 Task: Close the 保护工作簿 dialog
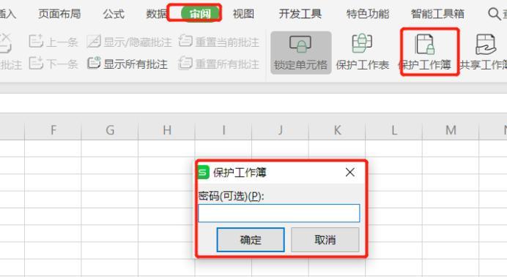pyautogui.click(x=350, y=172)
